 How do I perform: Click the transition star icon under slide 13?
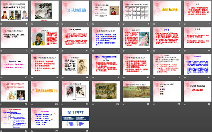coord(154,51)
